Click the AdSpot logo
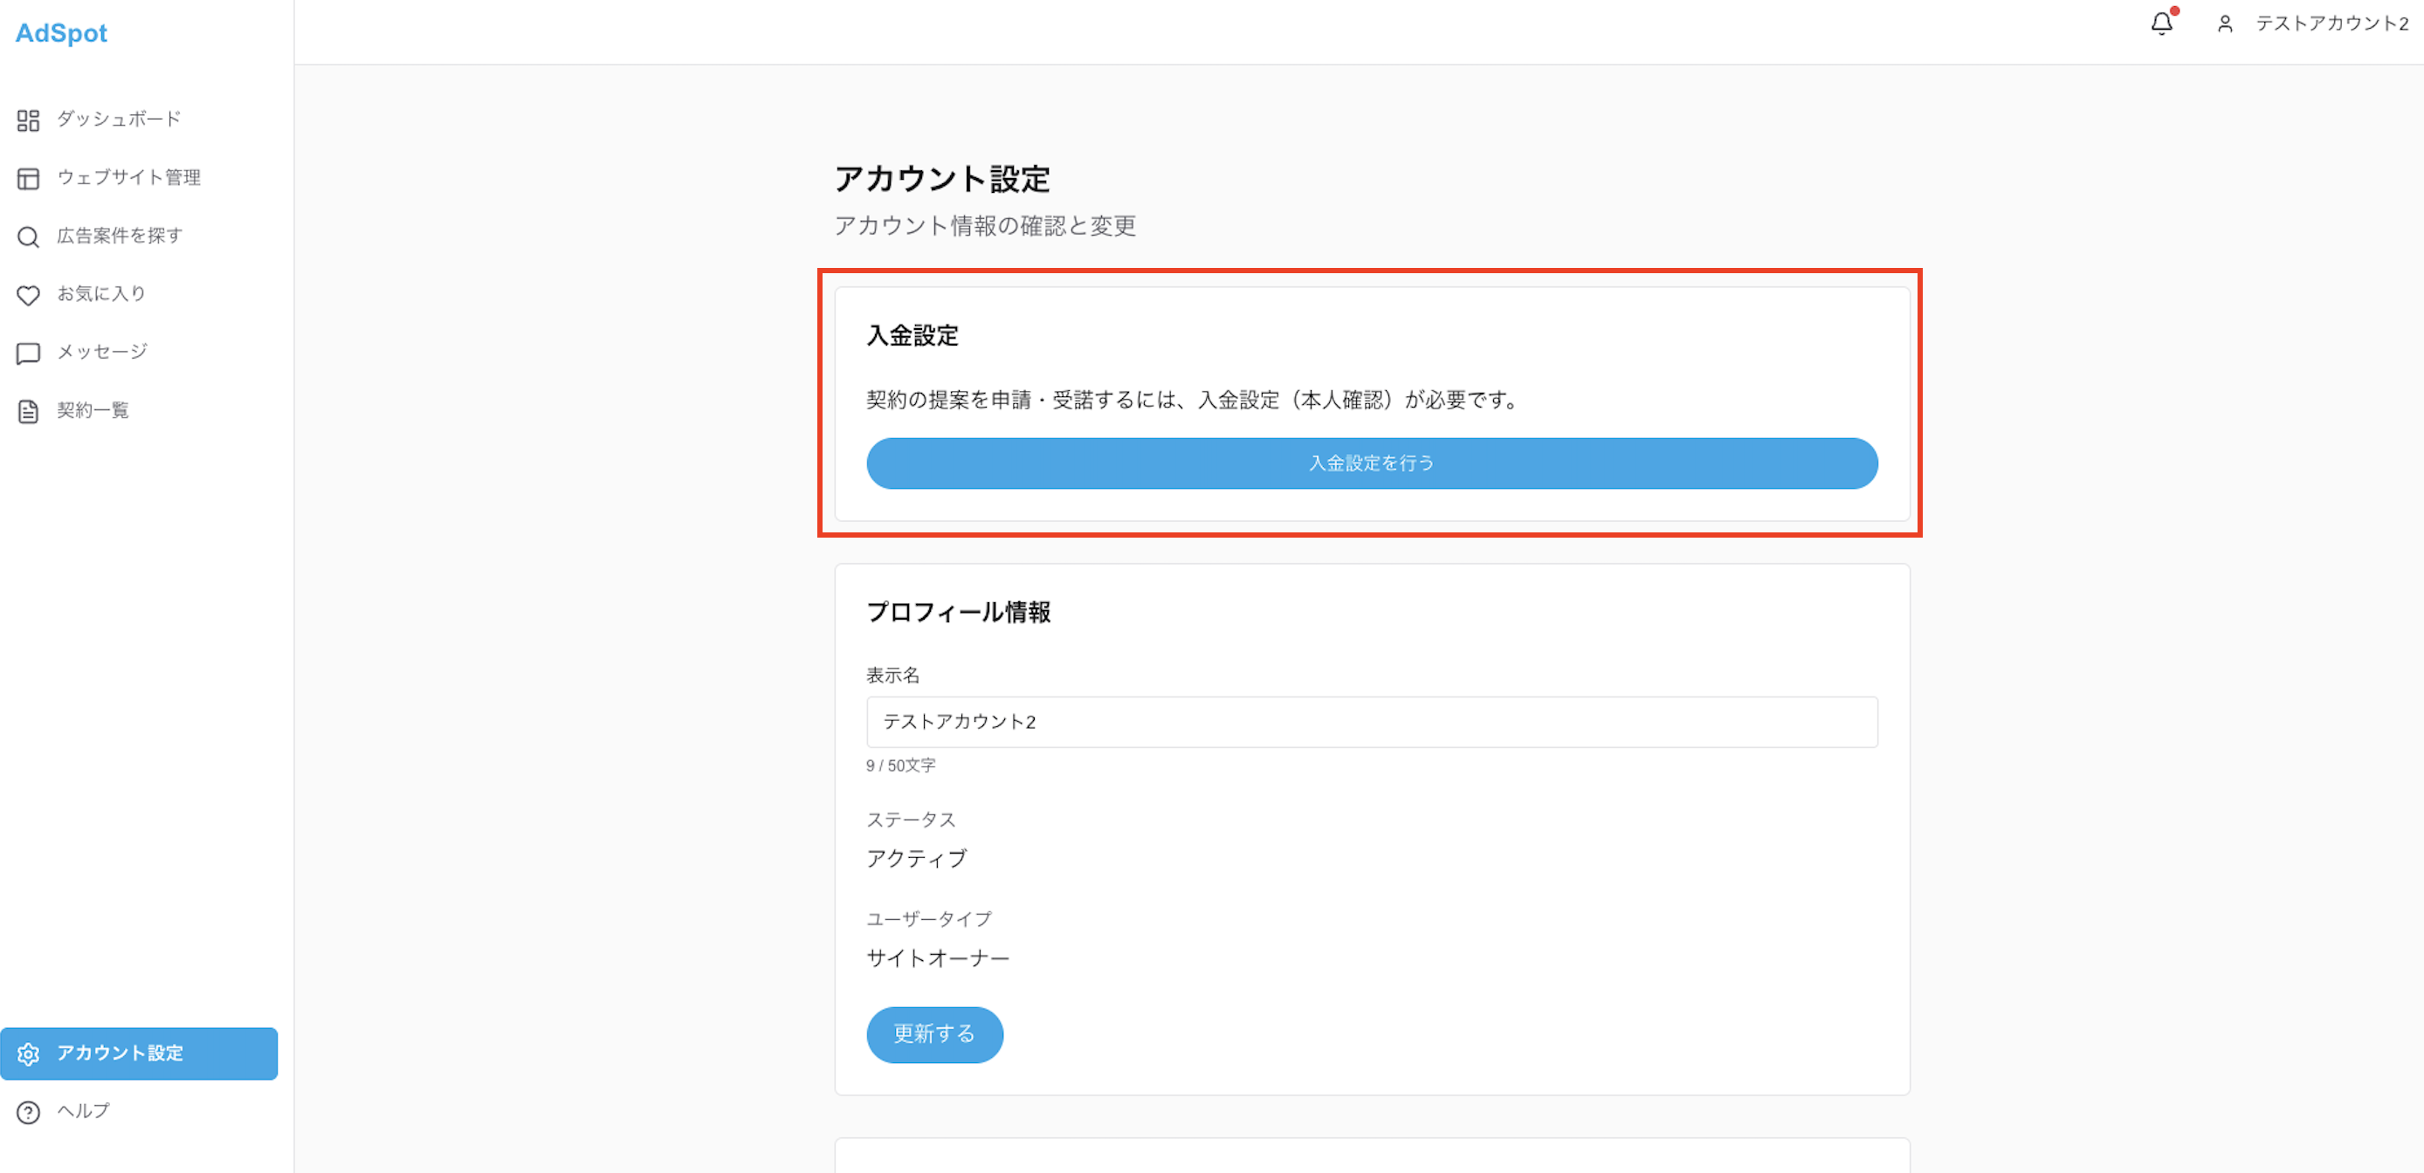2424x1173 pixels. pos(60,33)
